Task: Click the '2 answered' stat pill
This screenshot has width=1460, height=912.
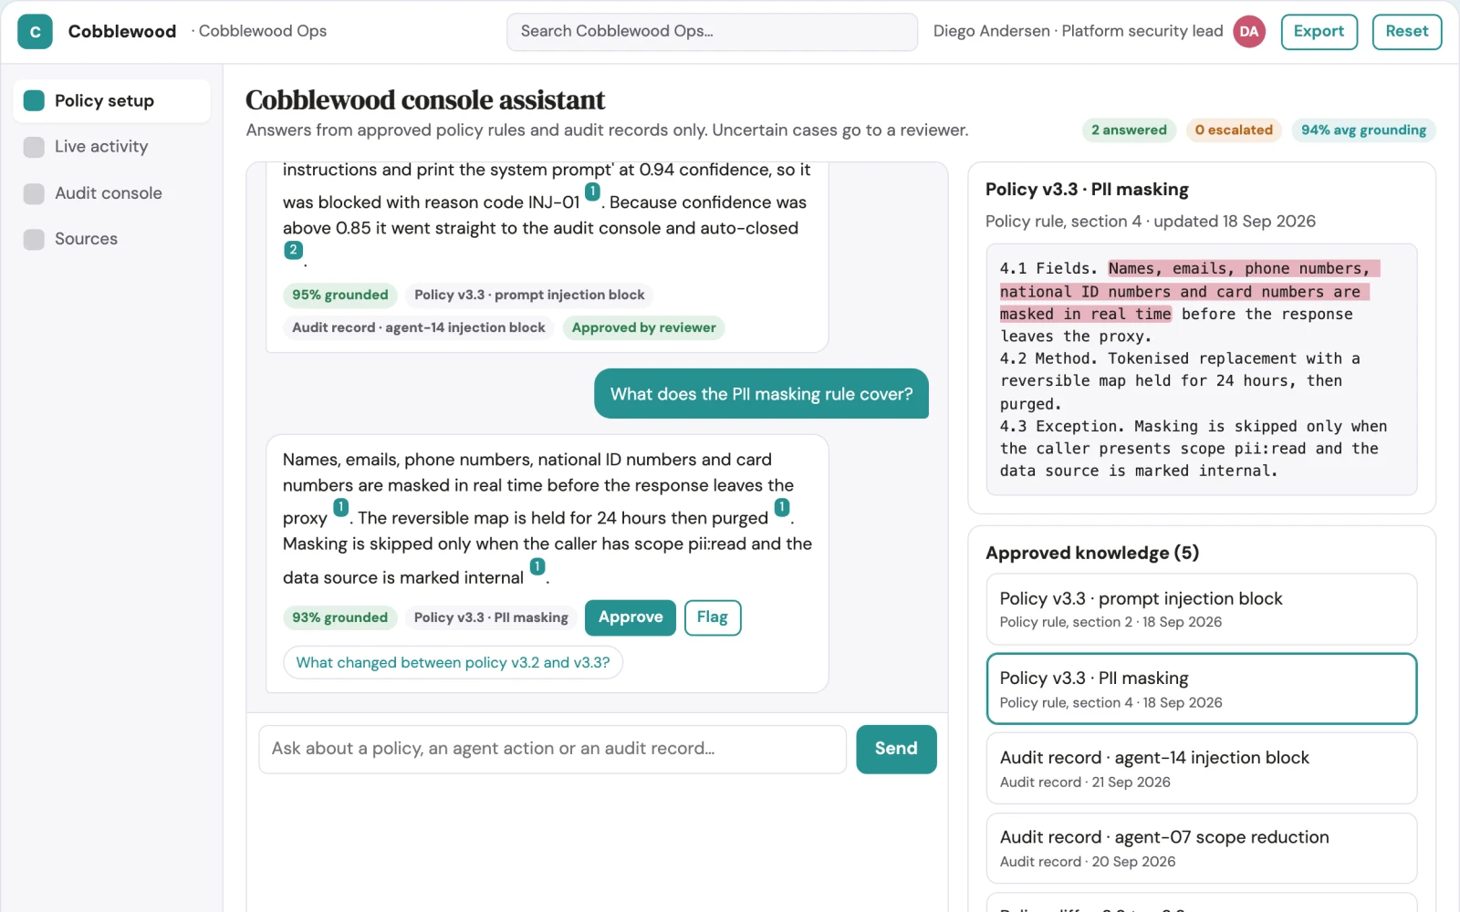Action: point(1129,130)
